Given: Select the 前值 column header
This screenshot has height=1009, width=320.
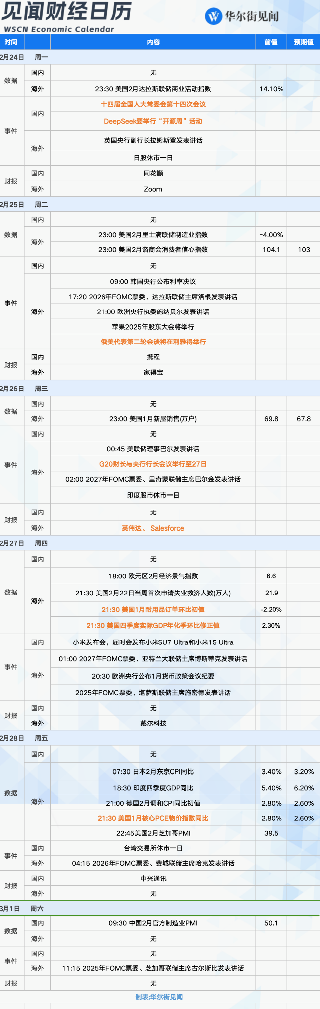Looking at the screenshot, I should tap(271, 42).
